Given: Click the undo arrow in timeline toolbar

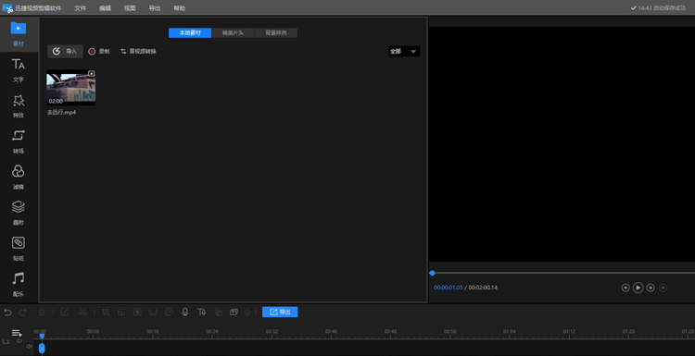Looking at the screenshot, I should [7, 313].
